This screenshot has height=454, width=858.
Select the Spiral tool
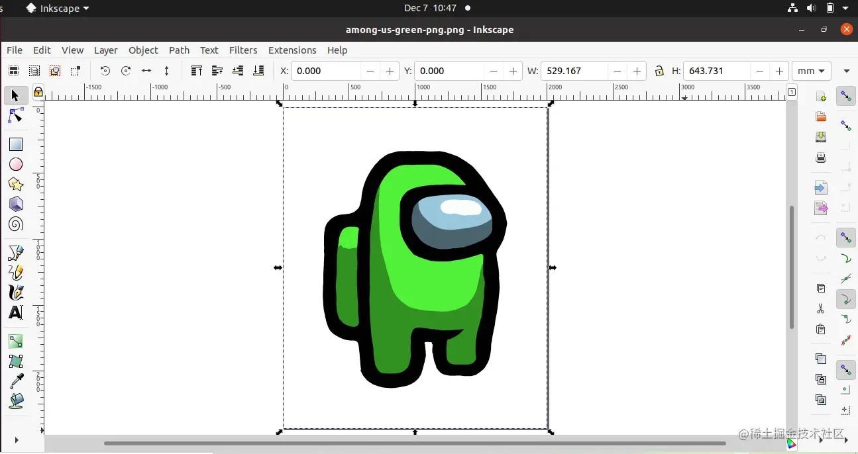15,224
